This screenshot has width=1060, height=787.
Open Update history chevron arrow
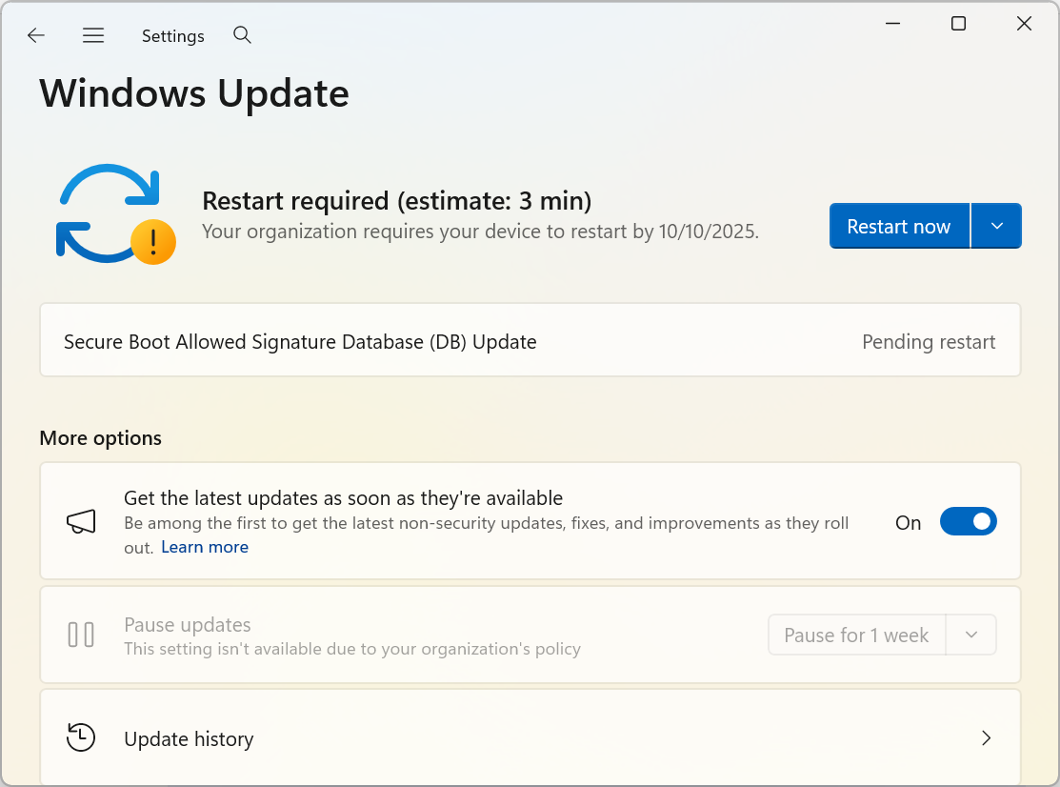(x=987, y=737)
